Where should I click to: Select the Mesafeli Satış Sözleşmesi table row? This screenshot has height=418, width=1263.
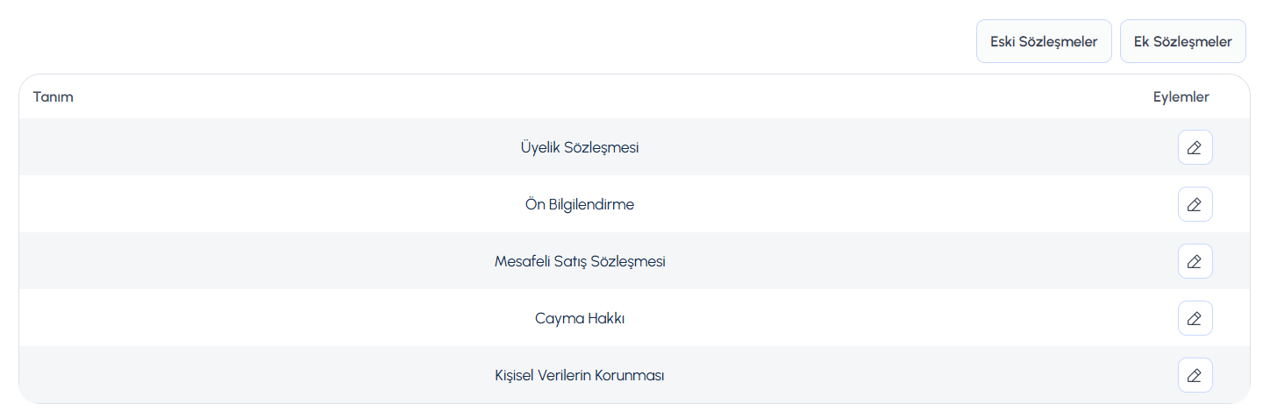(634, 261)
